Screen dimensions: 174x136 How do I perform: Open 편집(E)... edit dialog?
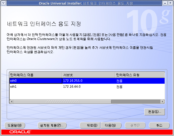point(154,112)
